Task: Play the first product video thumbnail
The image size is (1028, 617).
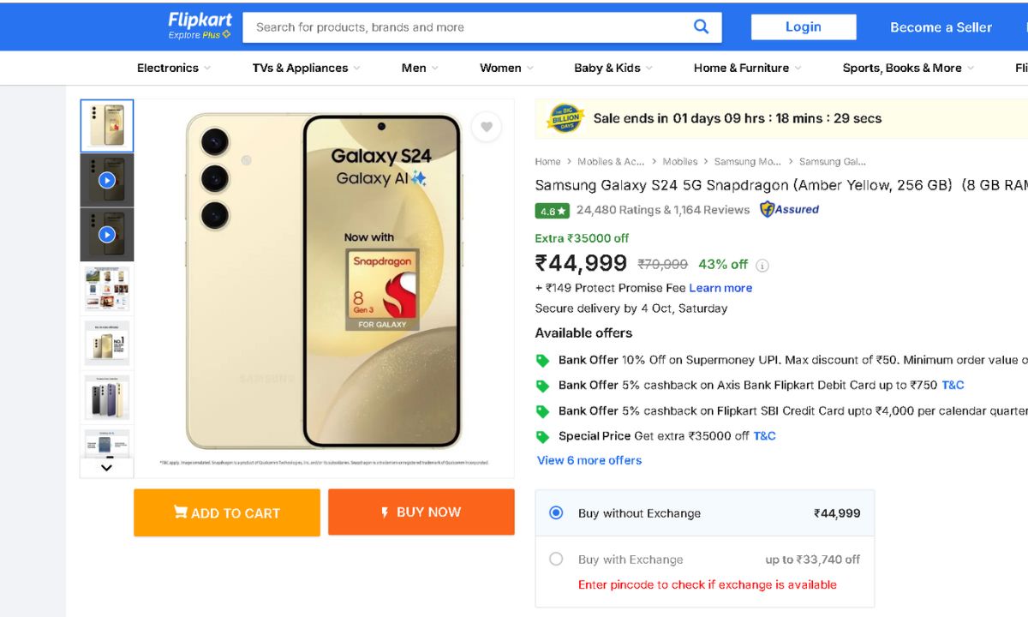Action: coord(107,181)
